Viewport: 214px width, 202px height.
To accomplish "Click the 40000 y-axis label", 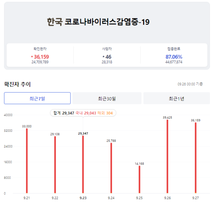I will 8,115.
